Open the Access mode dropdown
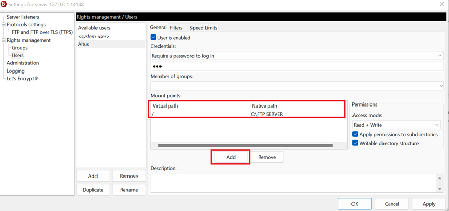Image resolution: width=449 pixels, height=211 pixels. (x=396, y=125)
